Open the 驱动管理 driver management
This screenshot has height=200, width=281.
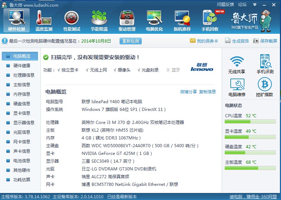(127, 21)
